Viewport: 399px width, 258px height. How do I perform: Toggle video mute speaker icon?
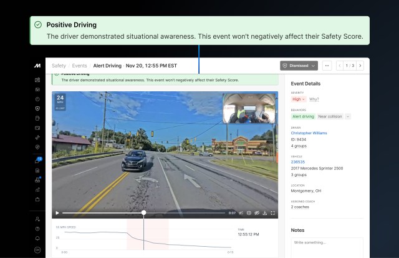(241, 213)
